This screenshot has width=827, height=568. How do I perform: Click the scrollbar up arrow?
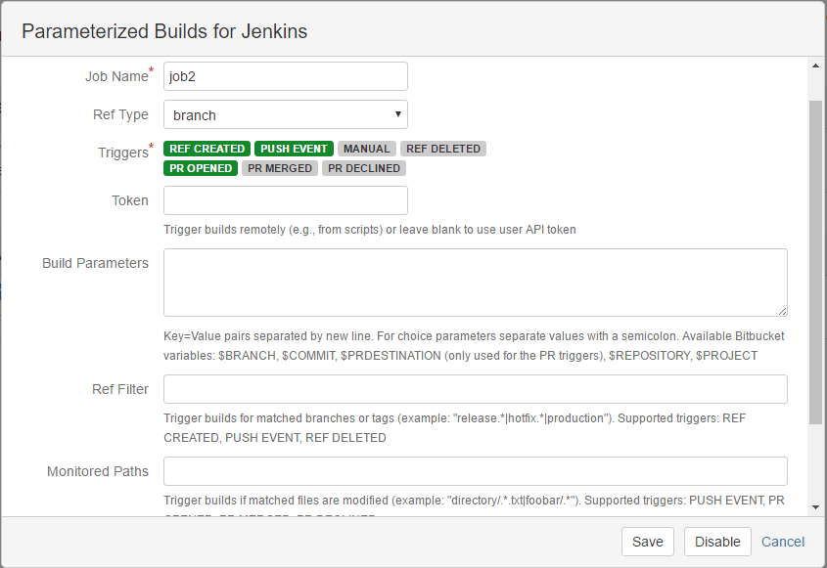(815, 66)
